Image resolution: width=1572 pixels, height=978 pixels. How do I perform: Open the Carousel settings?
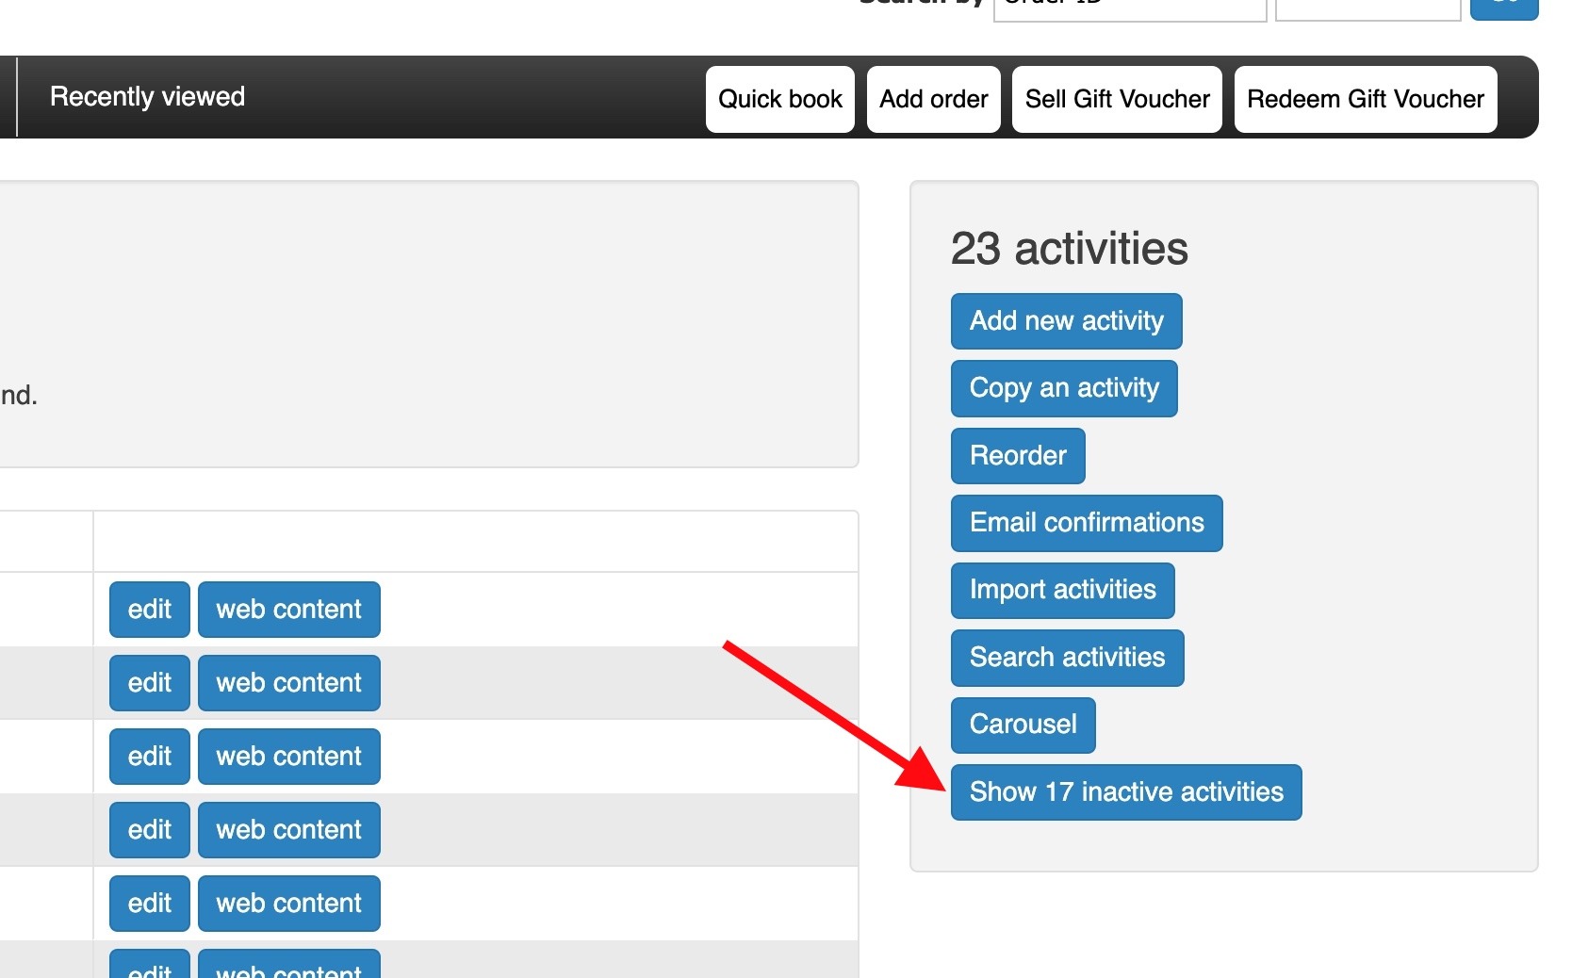[x=1023, y=725]
